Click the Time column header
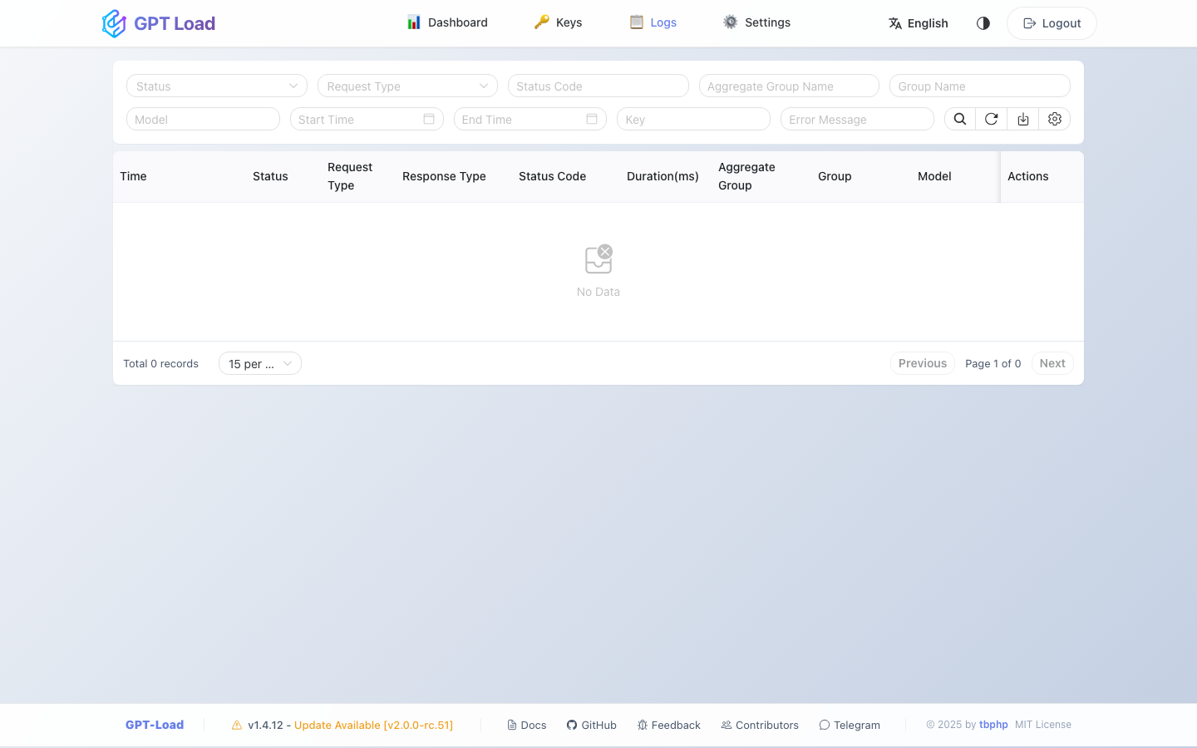The image size is (1197, 748). pyautogui.click(x=133, y=176)
